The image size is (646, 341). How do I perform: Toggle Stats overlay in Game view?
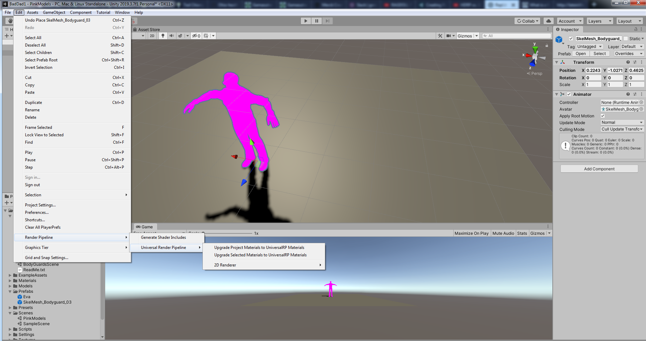[522, 233]
